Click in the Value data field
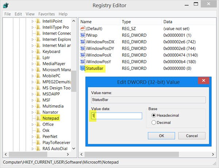The height and width of the screenshot is (168, 219). [x=116, y=116]
